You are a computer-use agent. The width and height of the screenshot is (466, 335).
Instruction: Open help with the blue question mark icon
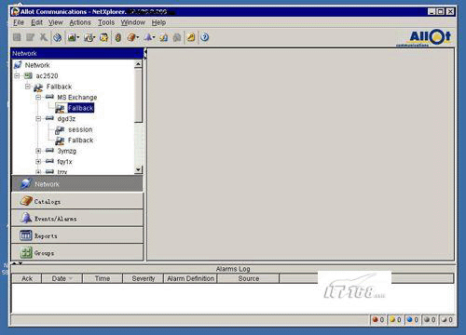(204, 37)
